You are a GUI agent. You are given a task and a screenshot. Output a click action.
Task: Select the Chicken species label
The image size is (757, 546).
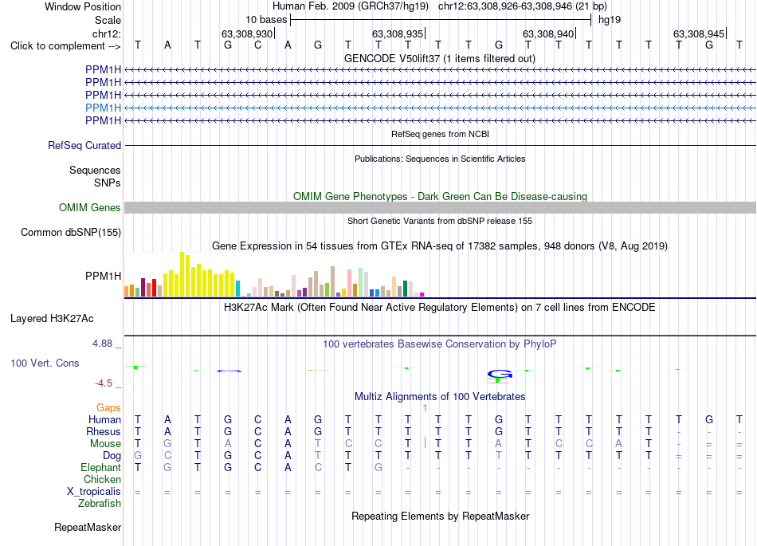point(102,479)
